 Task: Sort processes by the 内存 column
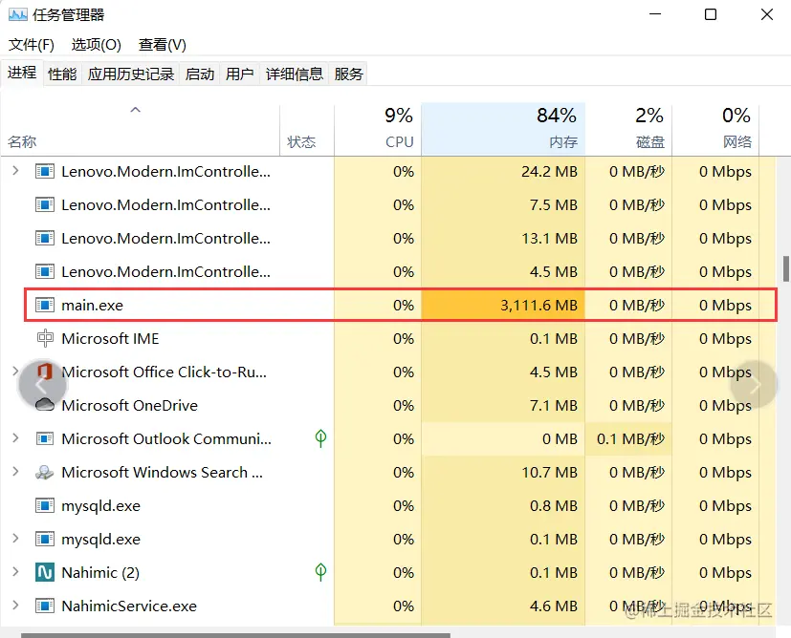pos(503,129)
